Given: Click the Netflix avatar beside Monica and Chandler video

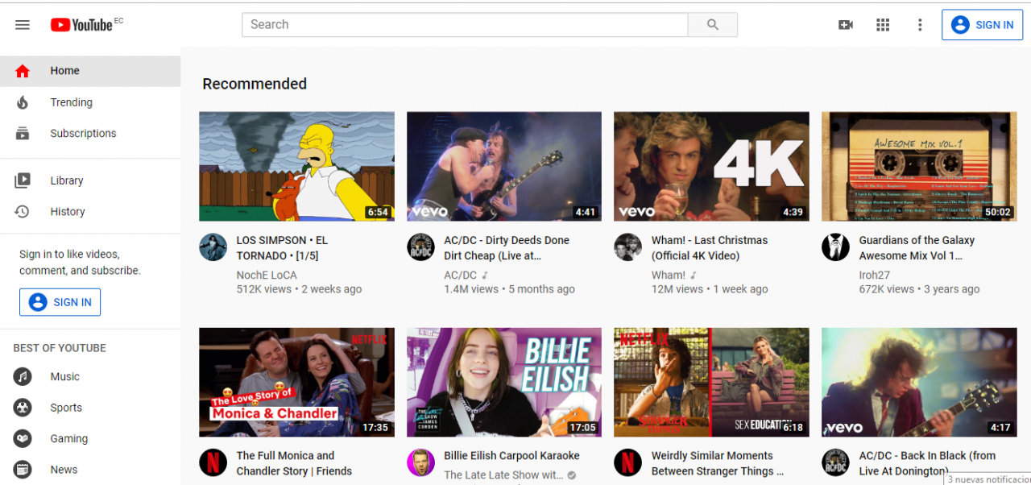Looking at the screenshot, I should (x=213, y=462).
